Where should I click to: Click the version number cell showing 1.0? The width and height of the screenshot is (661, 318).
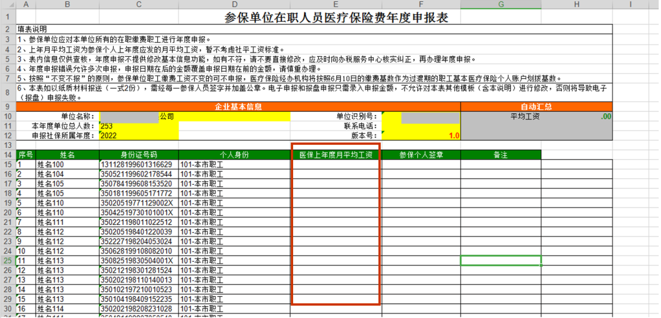pyautogui.click(x=421, y=135)
